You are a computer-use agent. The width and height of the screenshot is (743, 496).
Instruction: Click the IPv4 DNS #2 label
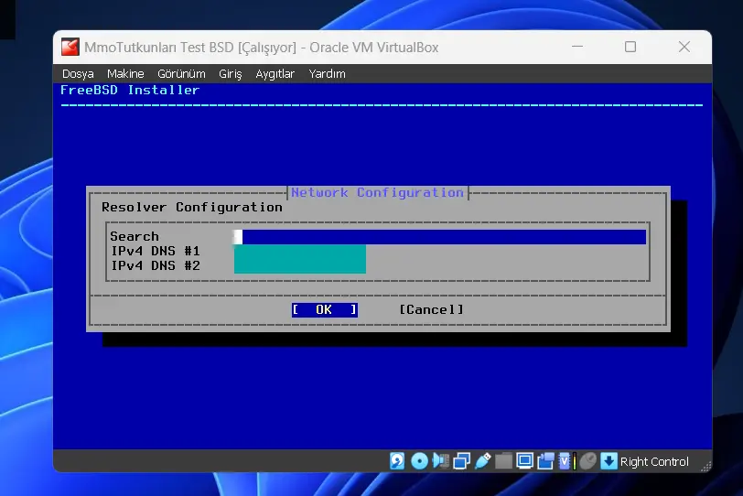(x=156, y=265)
